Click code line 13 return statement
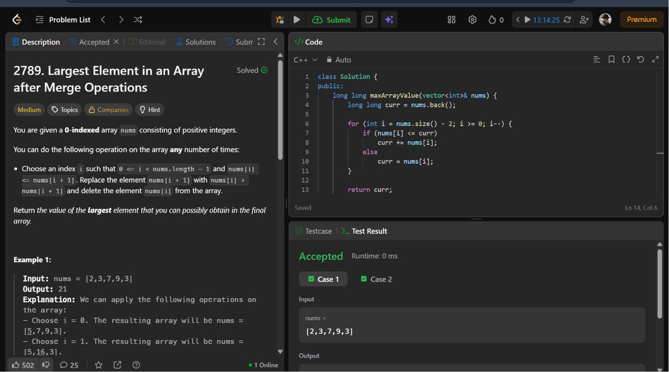The height and width of the screenshot is (372, 669). (370, 190)
